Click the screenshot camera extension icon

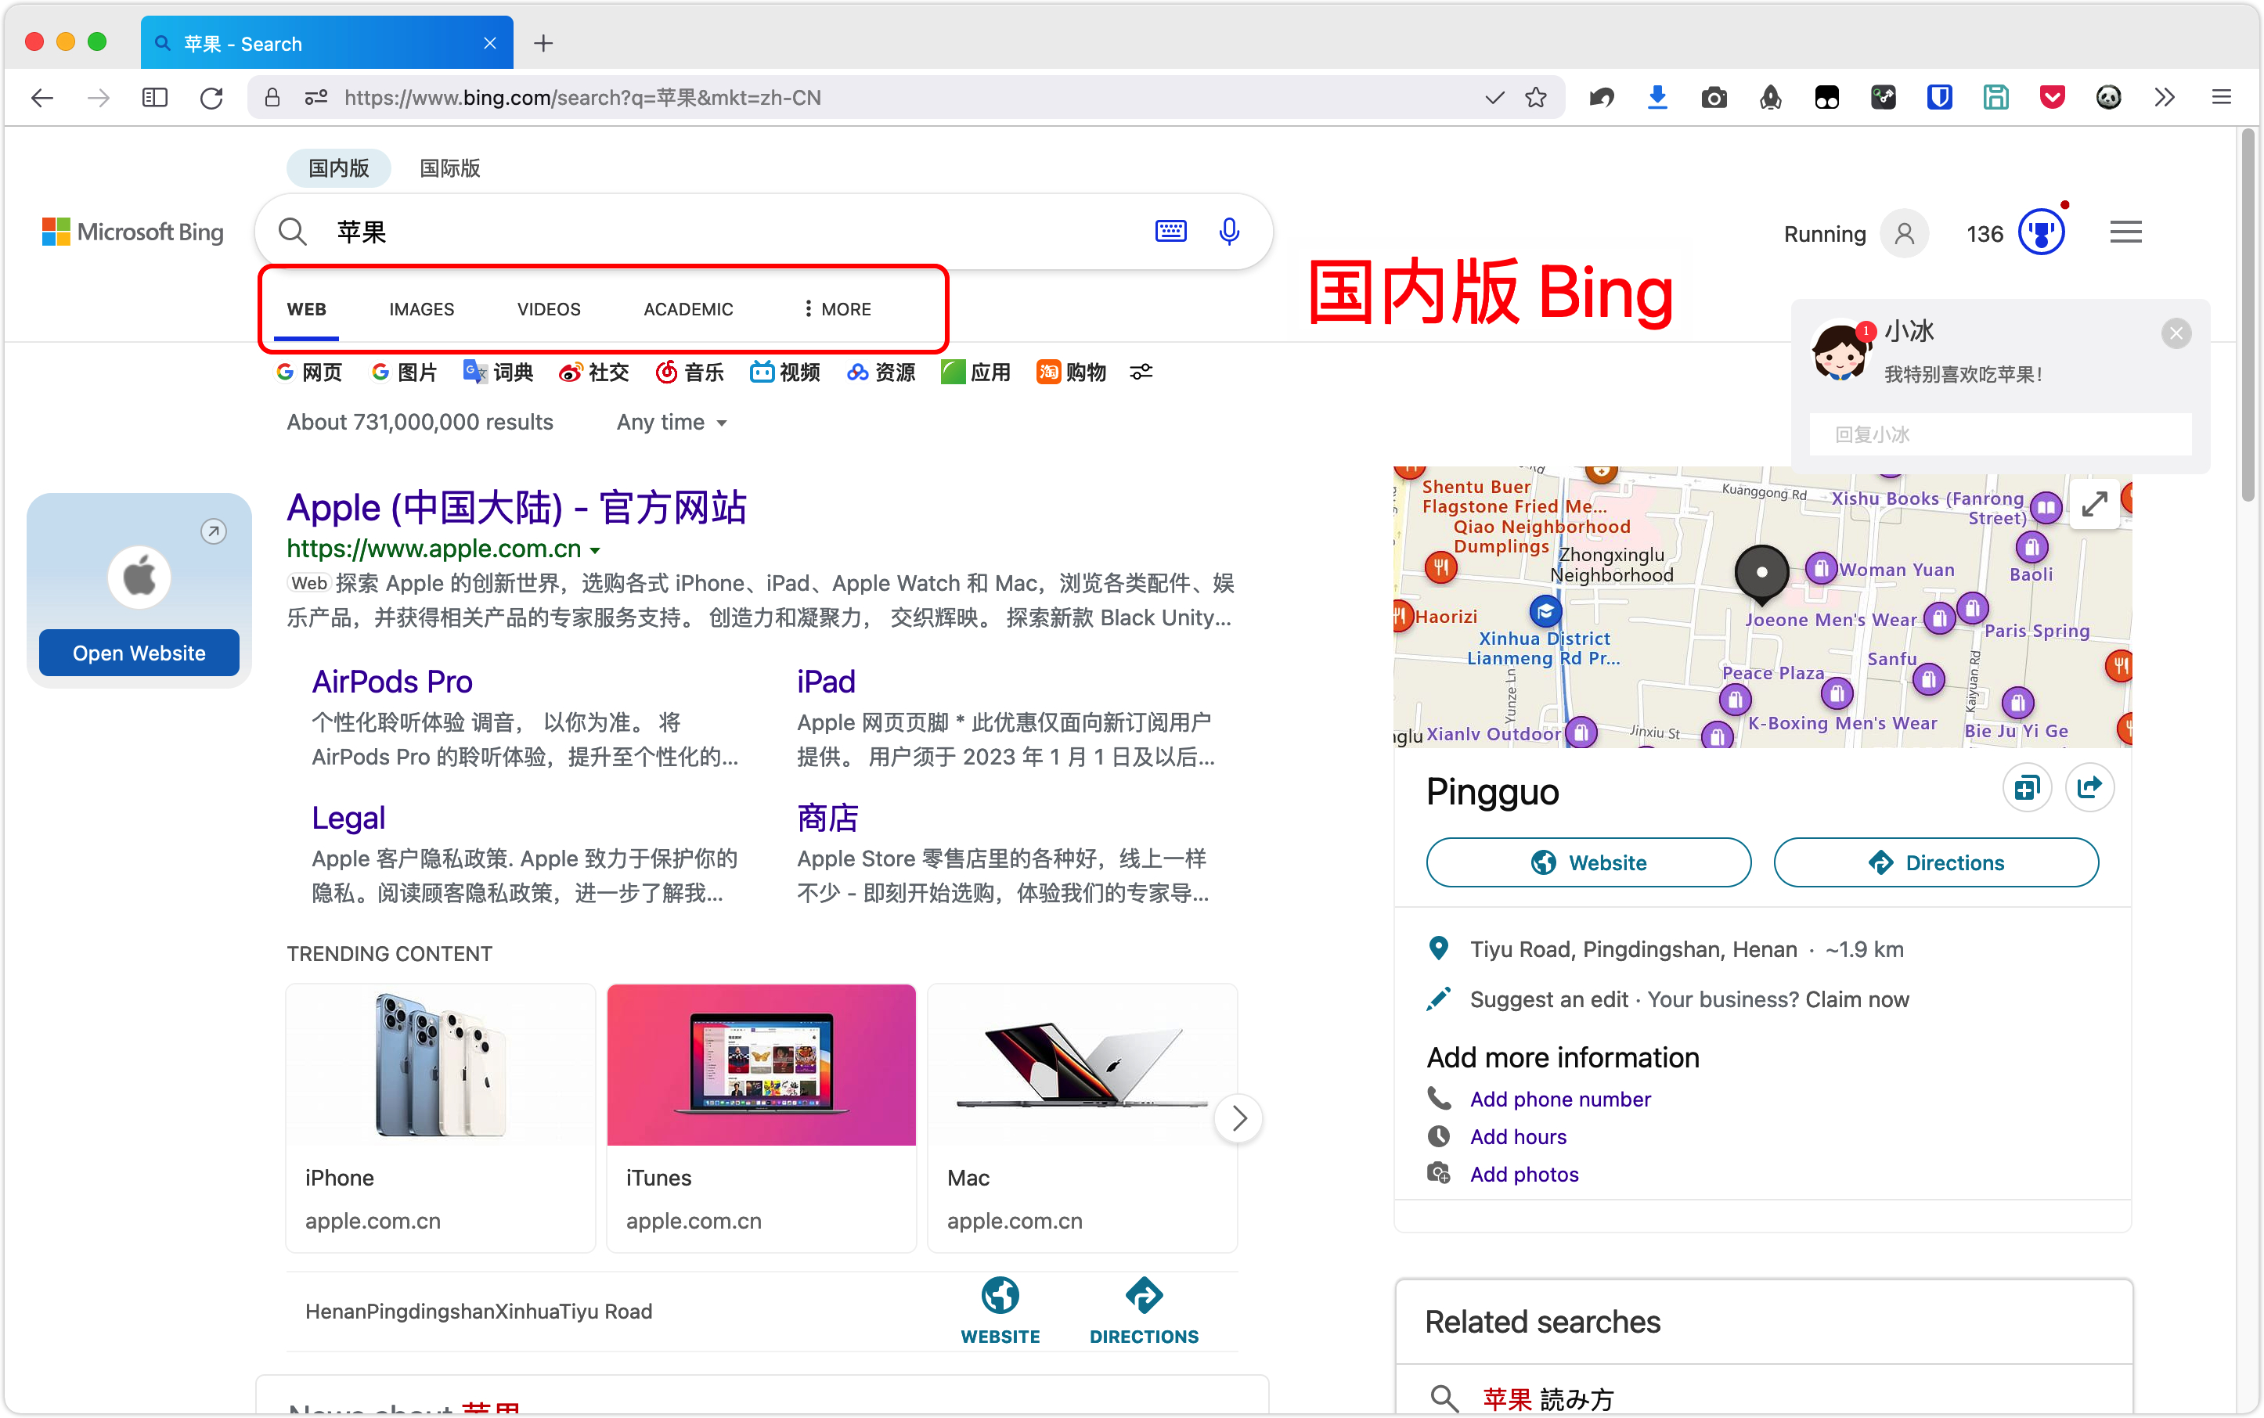pyautogui.click(x=1713, y=98)
